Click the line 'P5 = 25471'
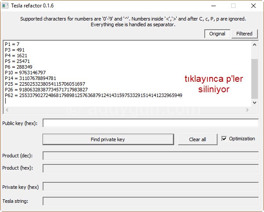 [18, 61]
